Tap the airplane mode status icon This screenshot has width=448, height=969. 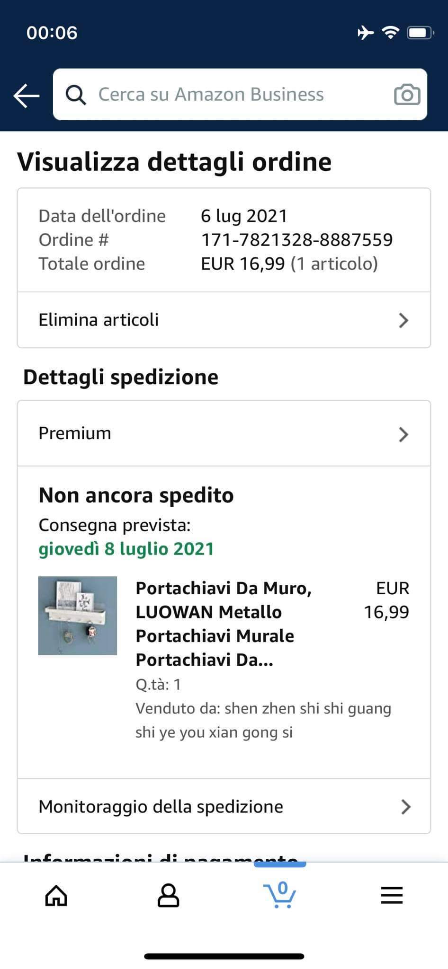[x=365, y=33]
